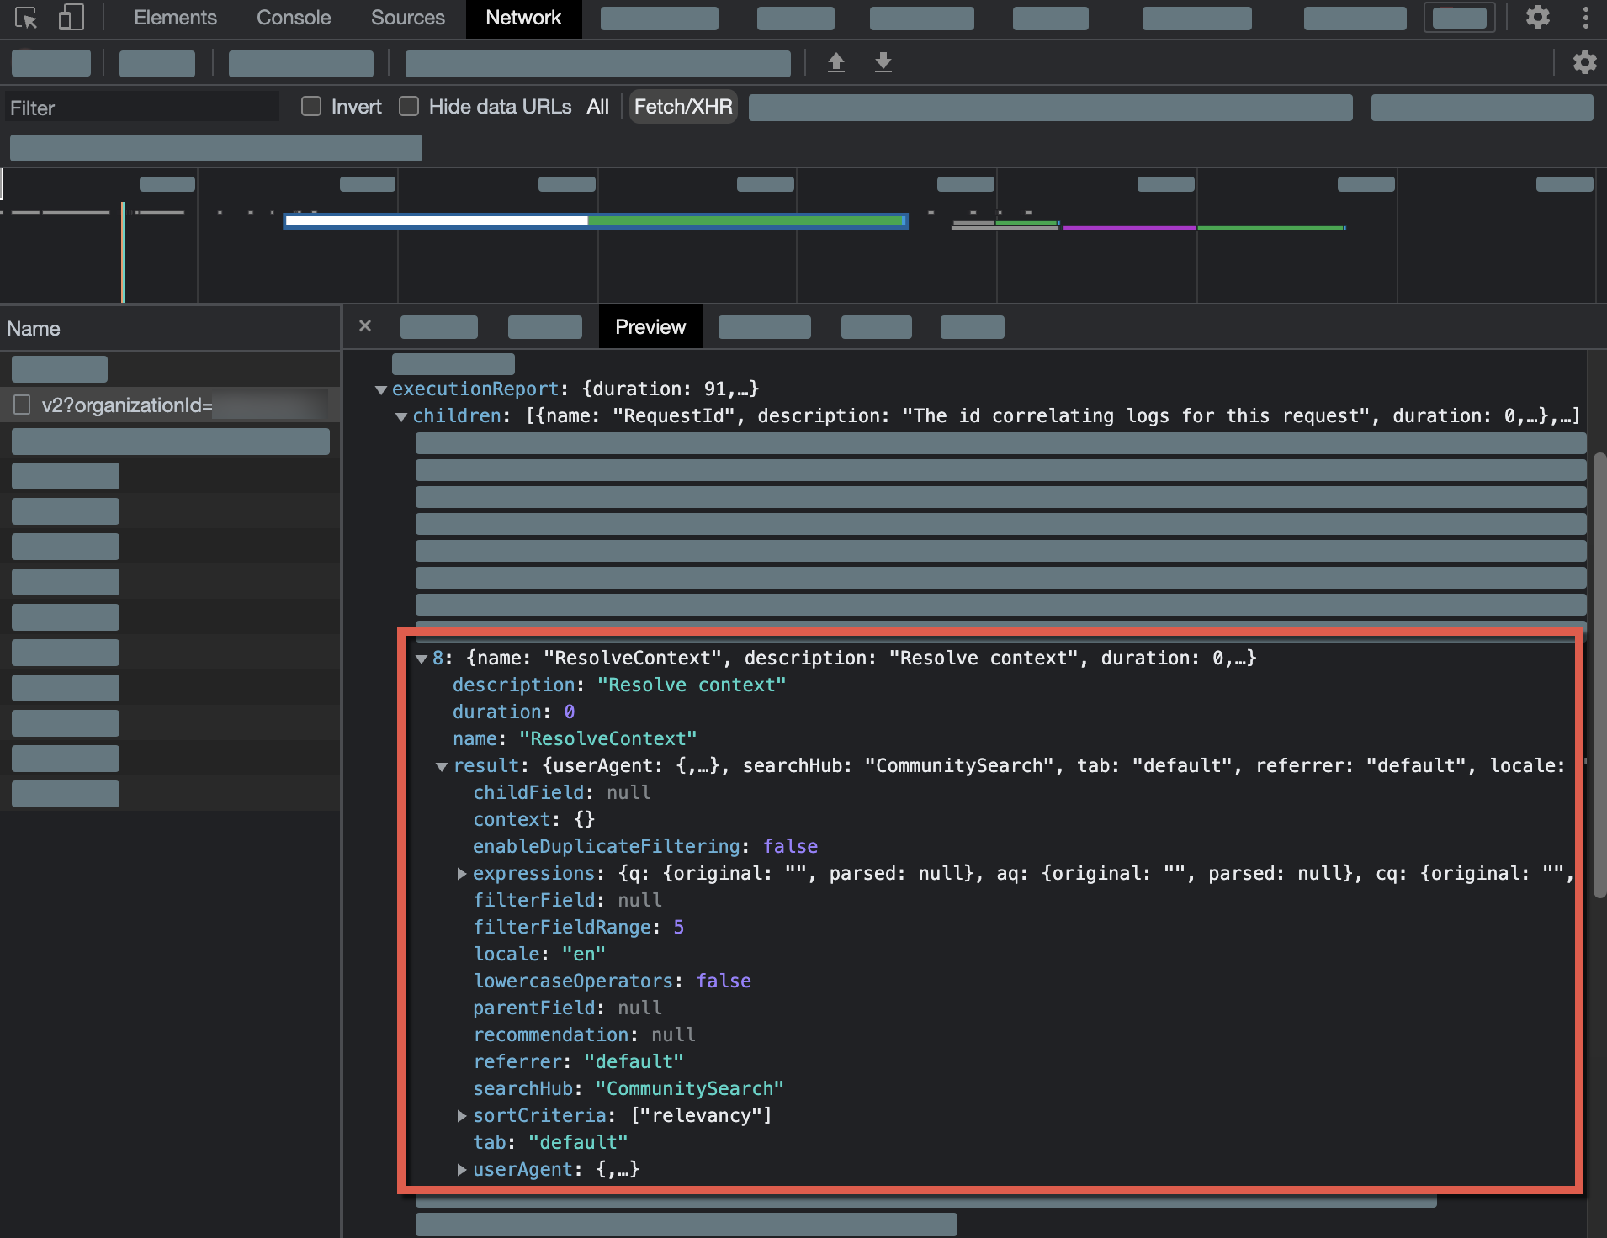This screenshot has width=1607, height=1238.
Task: Click the duration: 0 line
Action: [513, 712]
